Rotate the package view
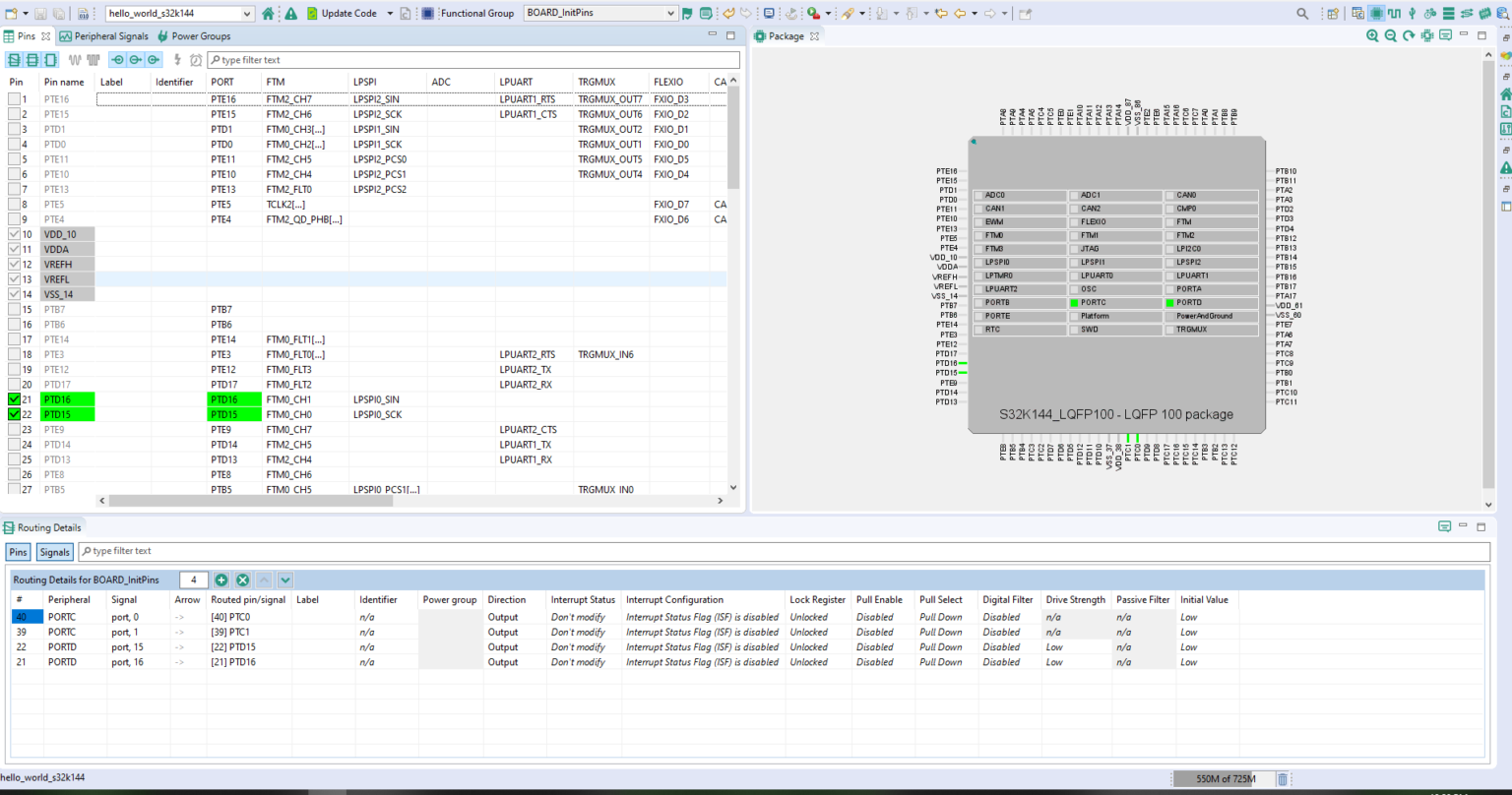 pyautogui.click(x=1409, y=35)
